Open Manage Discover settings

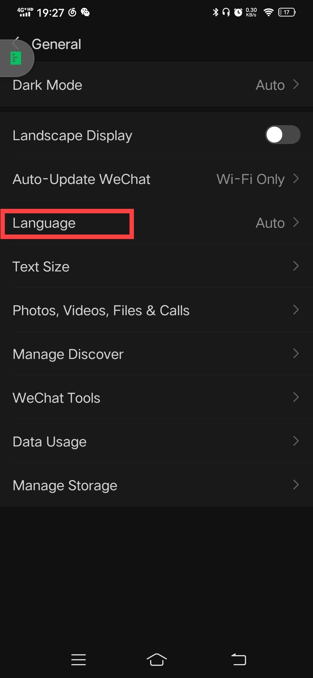pyautogui.click(x=156, y=353)
